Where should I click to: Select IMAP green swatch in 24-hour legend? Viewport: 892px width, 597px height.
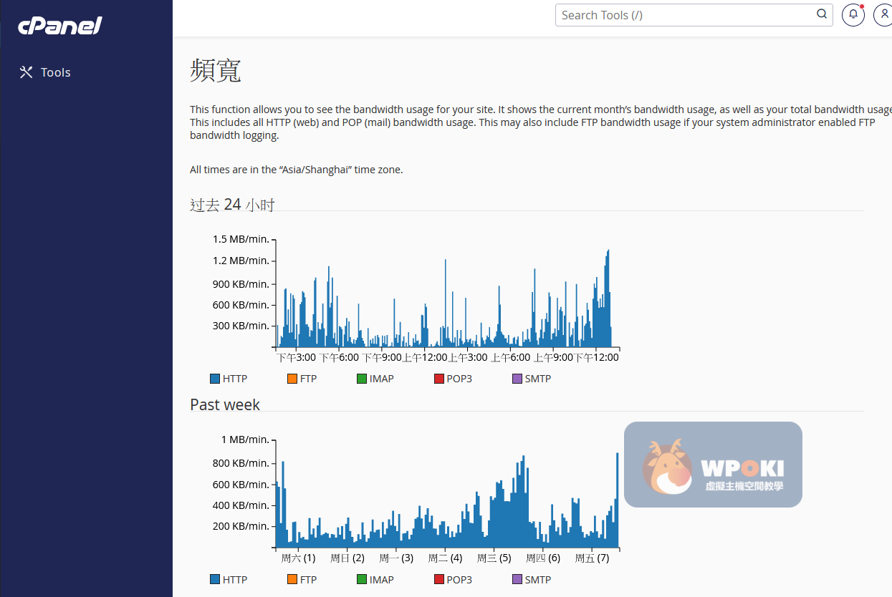click(x=361, y=379)
